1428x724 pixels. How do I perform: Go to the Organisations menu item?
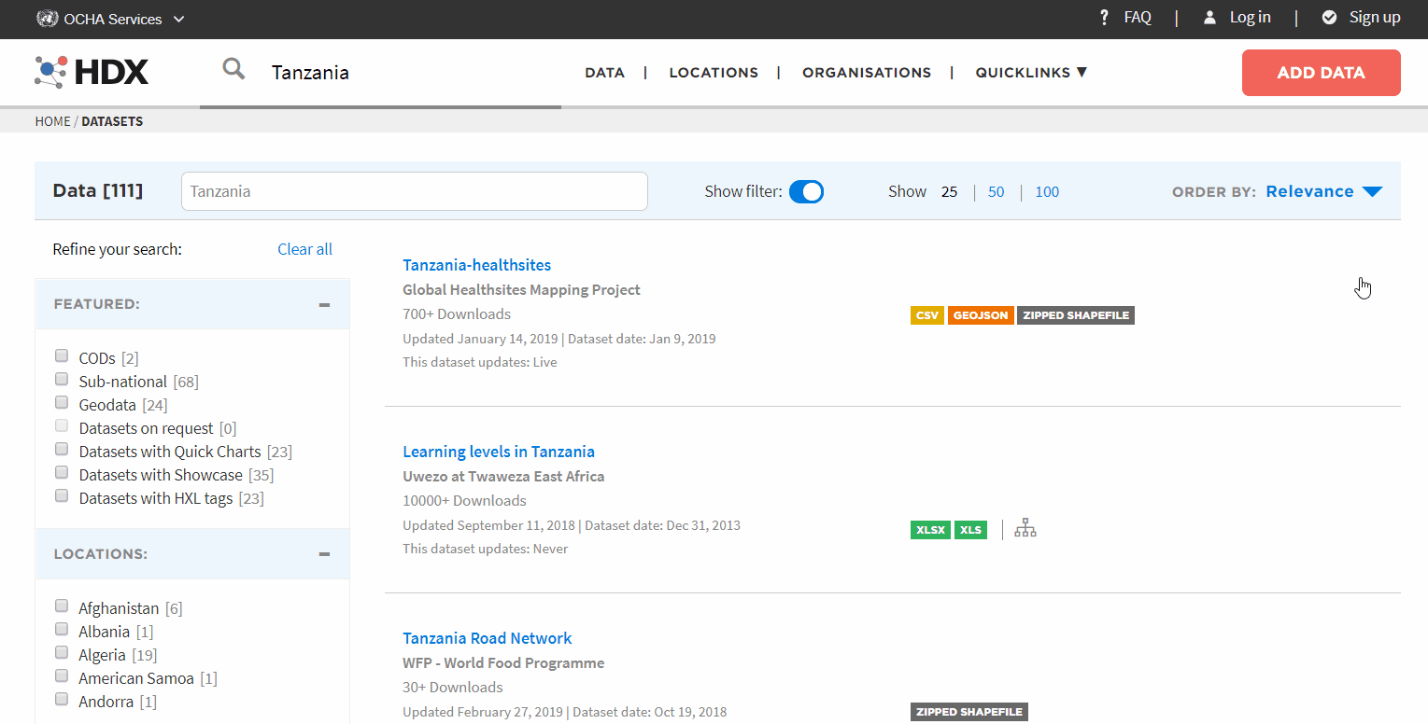[x=866, y=72]
